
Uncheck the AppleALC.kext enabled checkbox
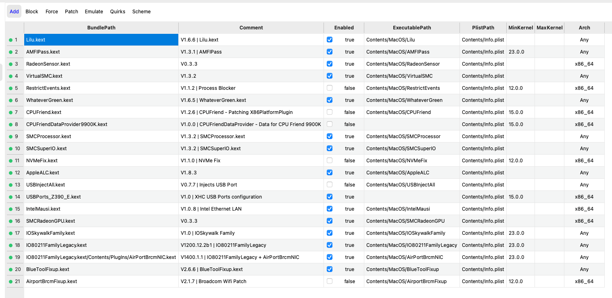pyautogui.click(x=330, y=173)
